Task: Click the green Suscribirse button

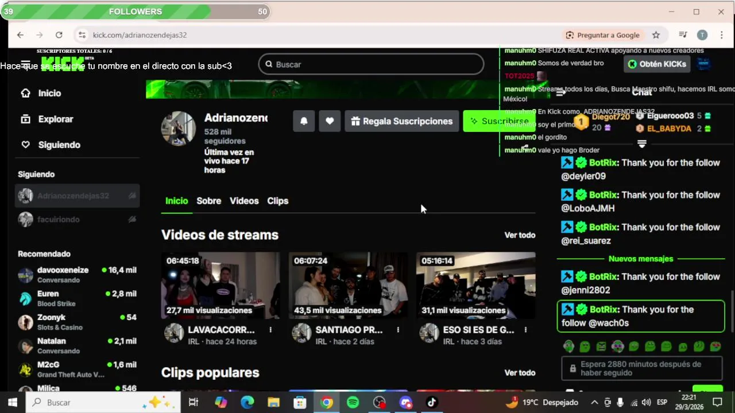Action: [x=498, y=121]
